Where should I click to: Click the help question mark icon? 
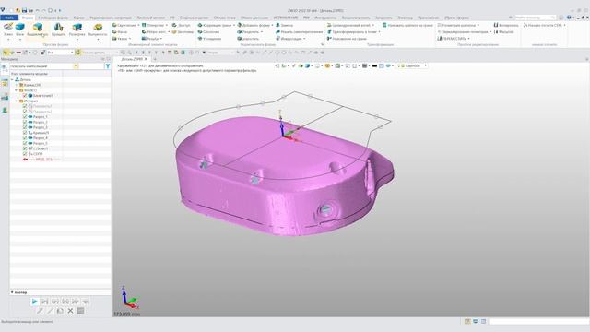569,18
